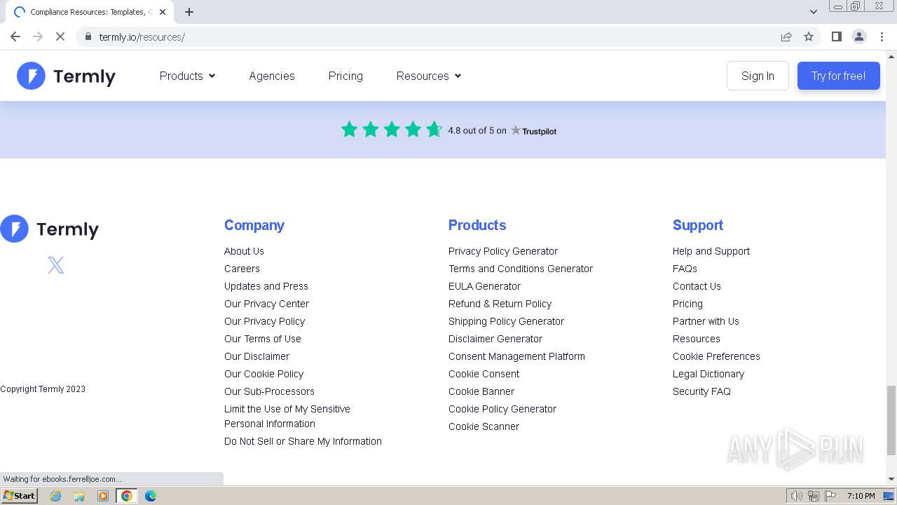Image resolution: width=897 pixels, height=505 pixels.
Task: Open Terms and Conditions Generator link
Action: coord(521,269)
